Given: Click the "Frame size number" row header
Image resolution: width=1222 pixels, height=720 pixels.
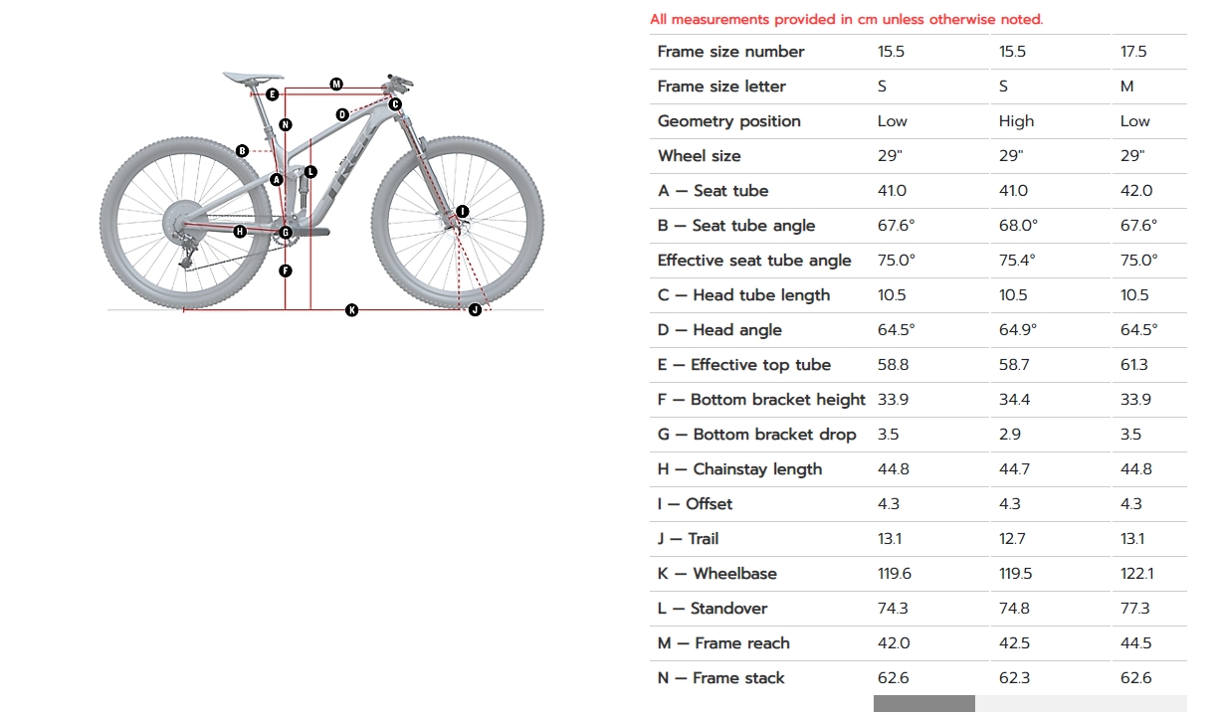Looking at the screenshot, I should [730, 52].
